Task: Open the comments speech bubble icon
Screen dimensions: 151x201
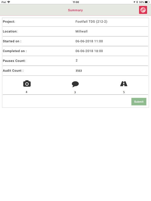Action: tap(75, 84)
